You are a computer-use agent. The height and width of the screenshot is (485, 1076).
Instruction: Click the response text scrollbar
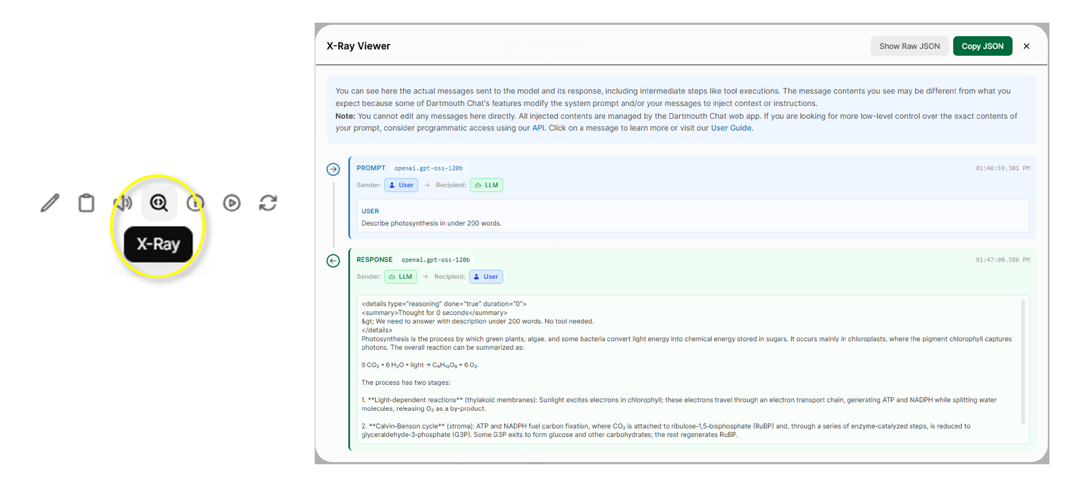point(1023,361)
